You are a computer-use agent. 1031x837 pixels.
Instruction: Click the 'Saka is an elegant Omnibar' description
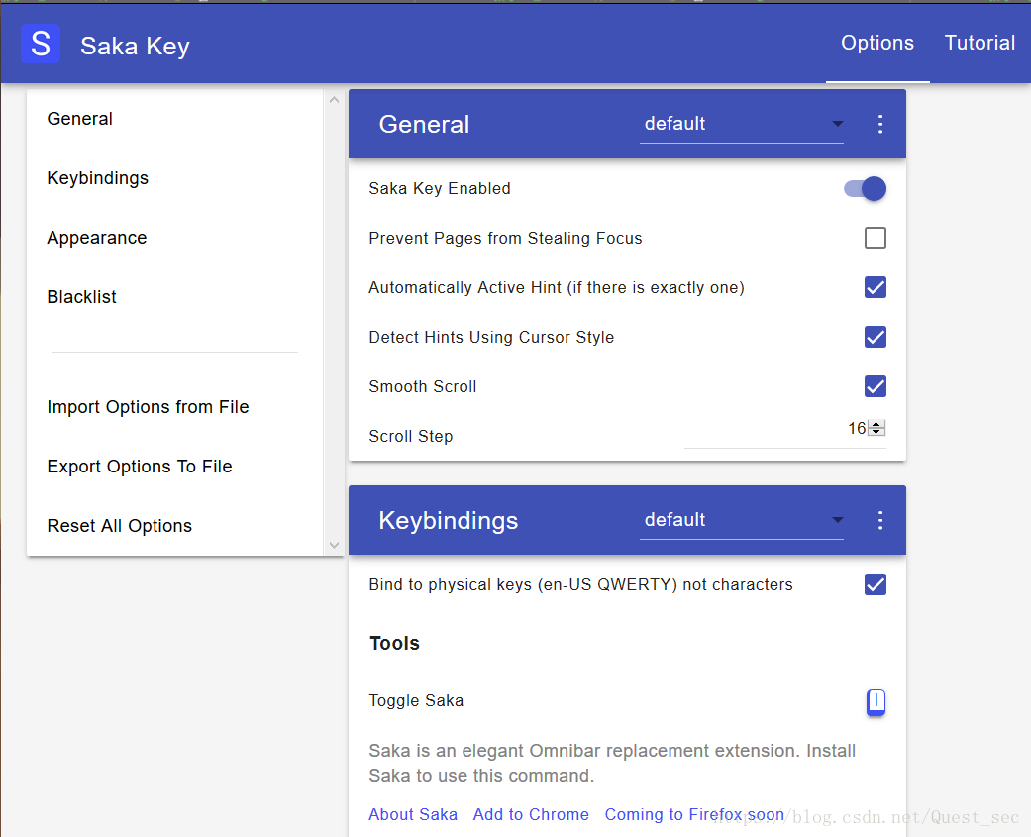point(612,763)
